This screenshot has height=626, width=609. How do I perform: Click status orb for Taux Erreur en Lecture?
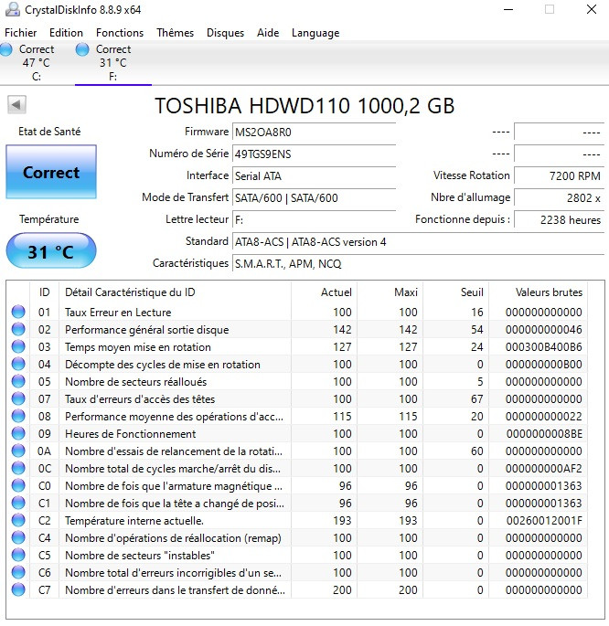coord(18,313)
